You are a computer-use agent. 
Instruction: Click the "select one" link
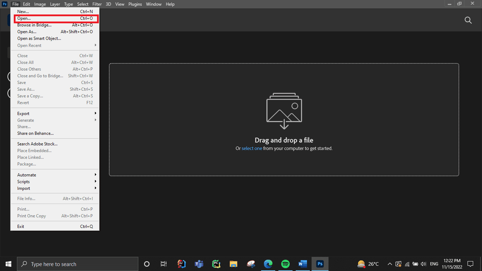pos(252,148)
